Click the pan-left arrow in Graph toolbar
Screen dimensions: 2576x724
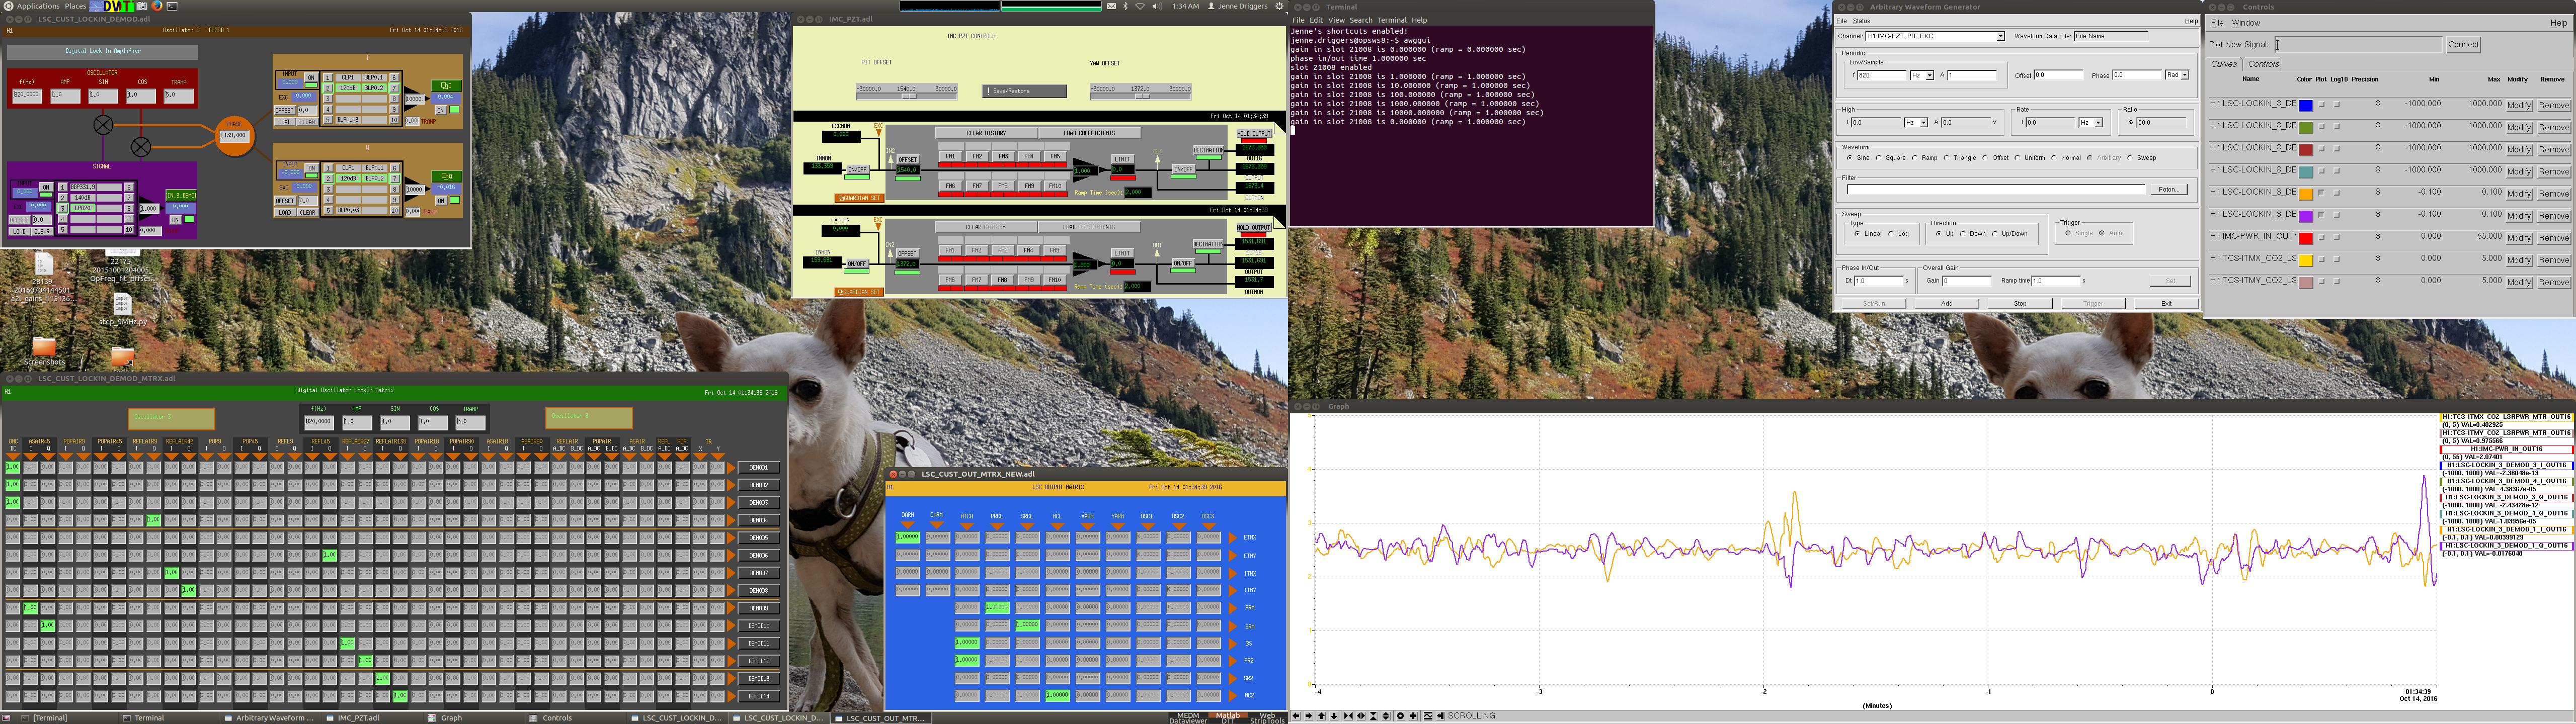(x=1296, y=716)
